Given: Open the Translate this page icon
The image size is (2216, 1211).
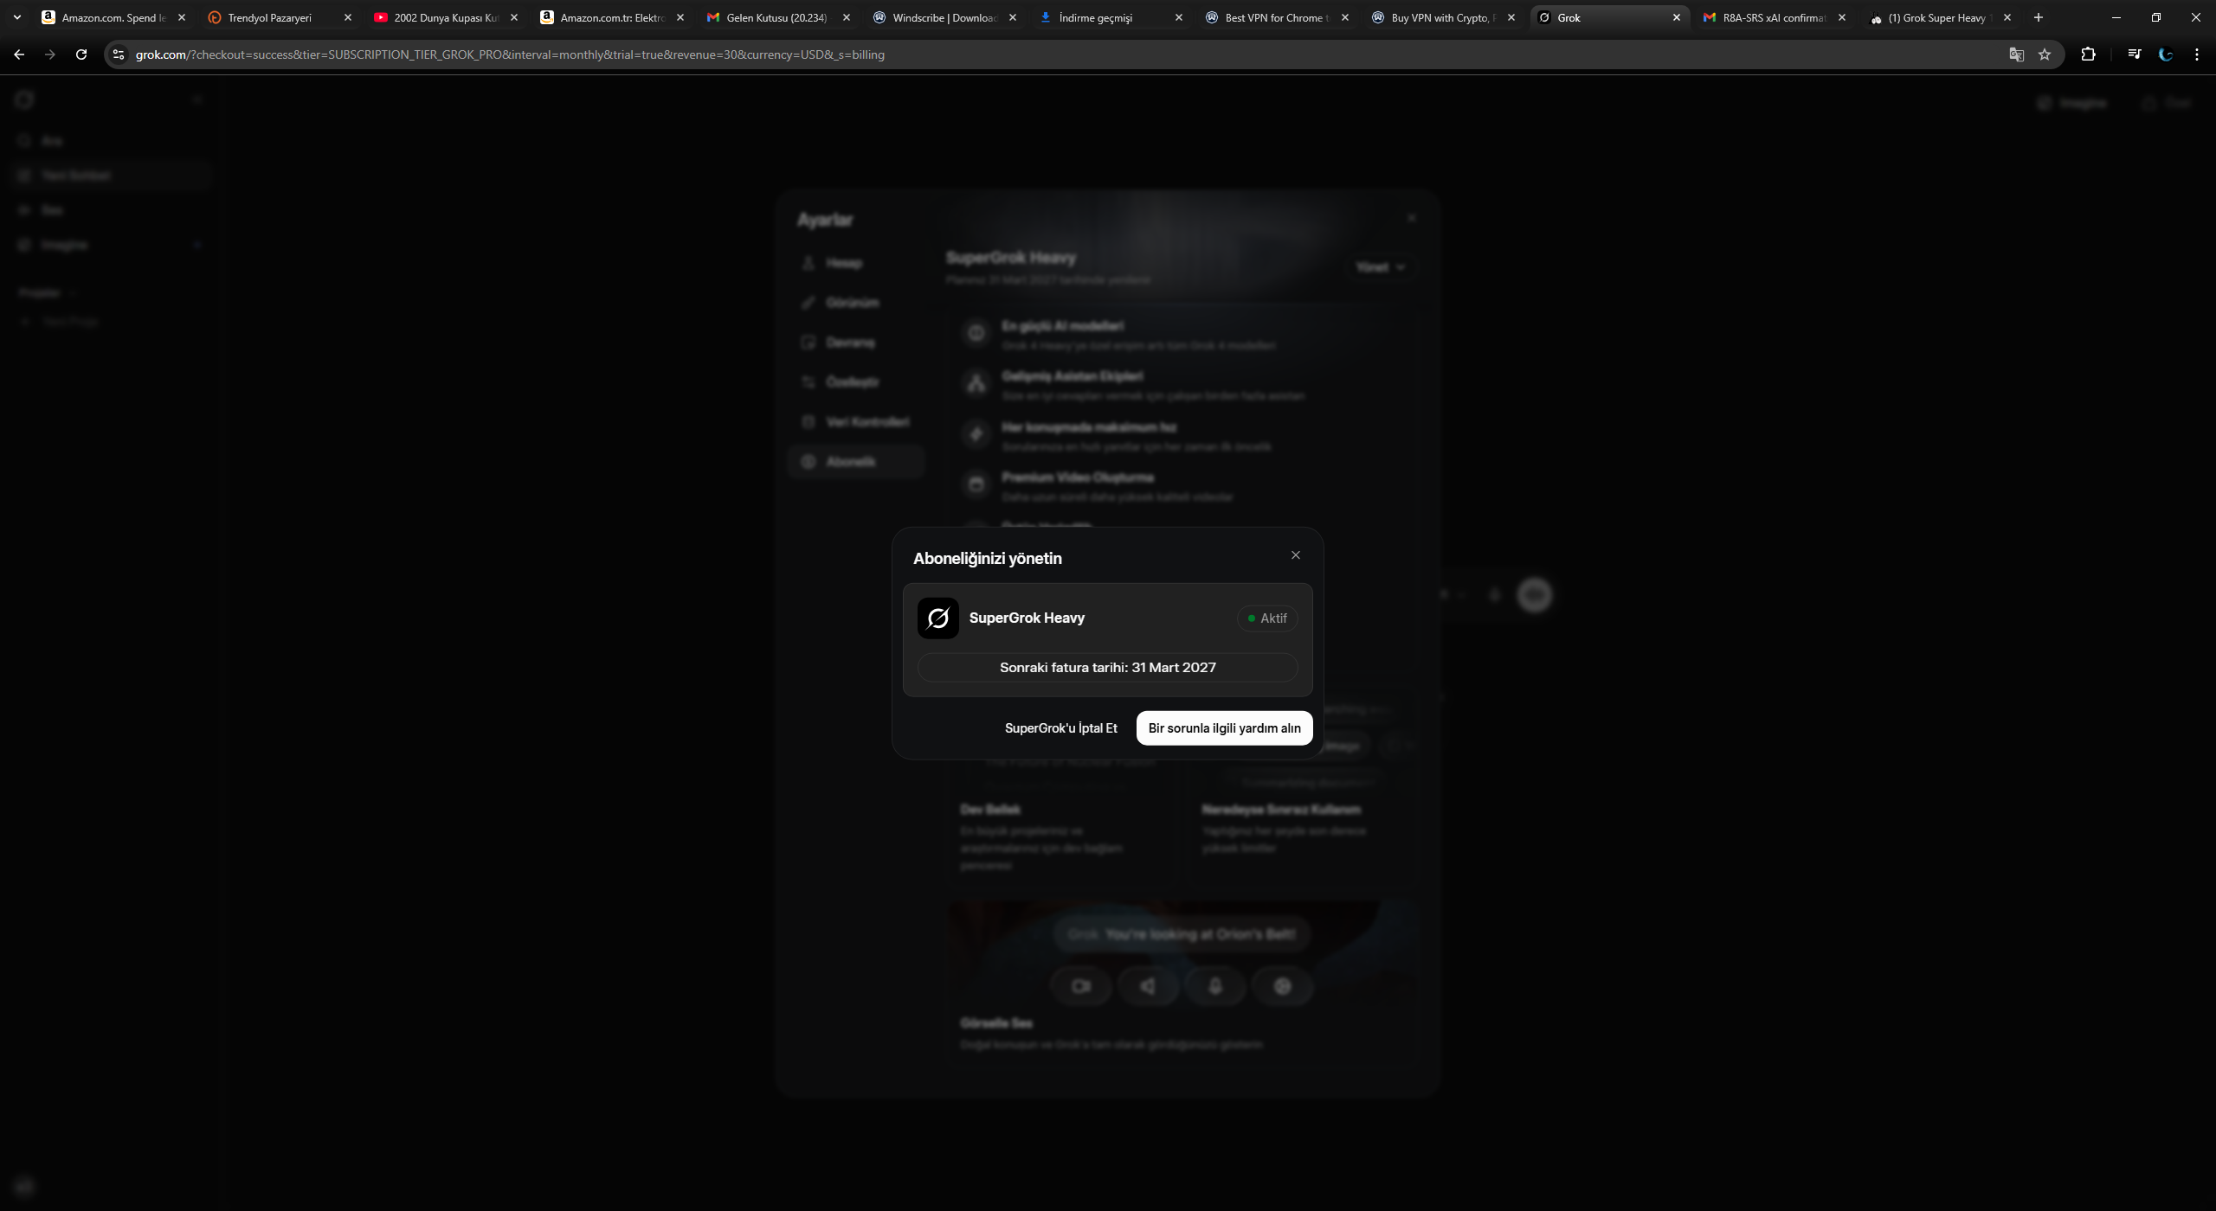Looking at the screenshot, I should pos(2016,54).
